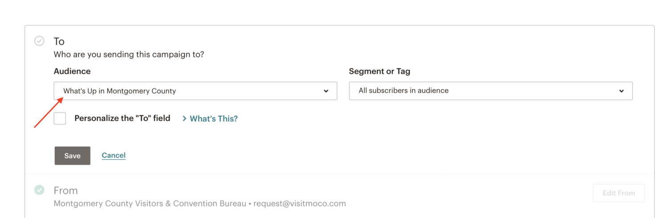This screenshot has width=668, height=218.
Task: Click the Segment or Tag caret arrow
Action: click(x=621, y=91)
